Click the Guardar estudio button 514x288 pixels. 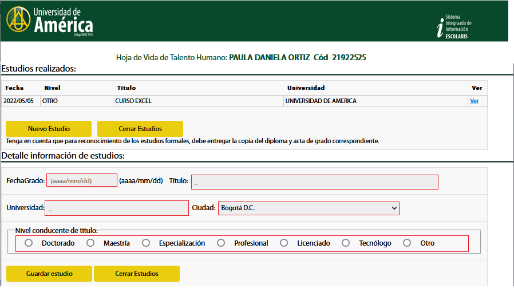tap(49, 274)
